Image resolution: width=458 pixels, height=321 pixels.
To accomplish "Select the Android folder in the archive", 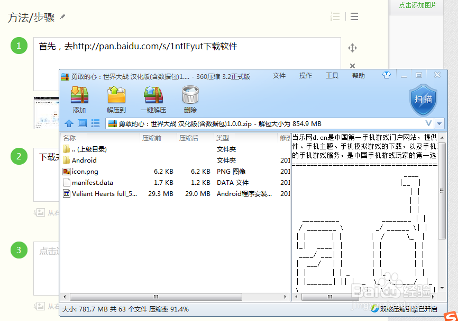I will click(x=87, y=160).
